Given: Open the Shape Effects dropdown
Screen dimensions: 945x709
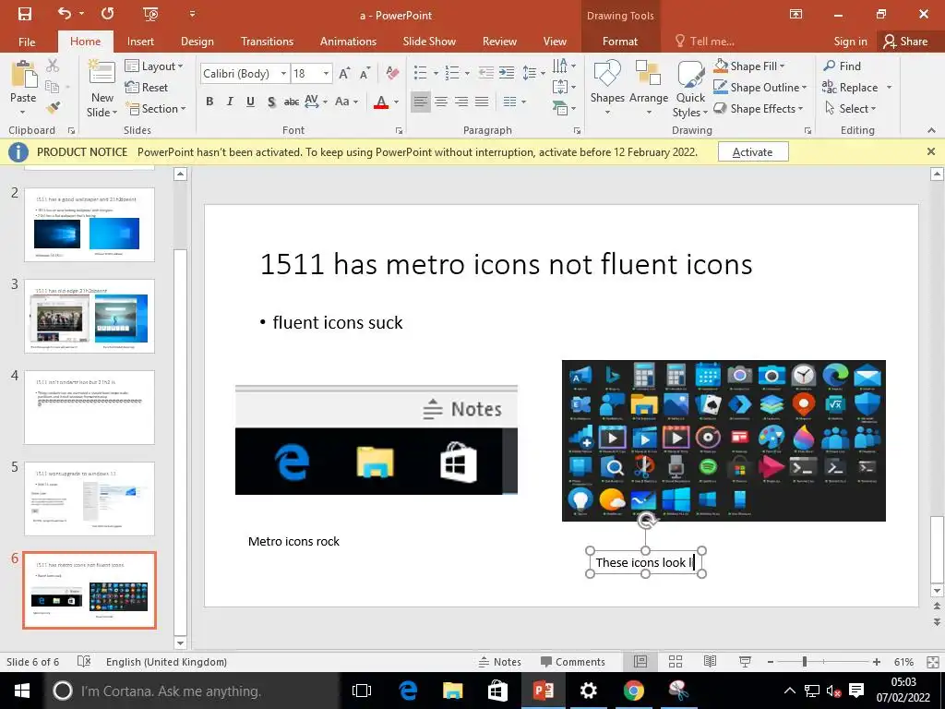Looking at the screenshot, I should click(x=759, y=109).
